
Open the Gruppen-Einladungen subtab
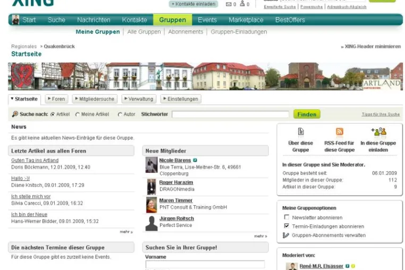(239, 32)
